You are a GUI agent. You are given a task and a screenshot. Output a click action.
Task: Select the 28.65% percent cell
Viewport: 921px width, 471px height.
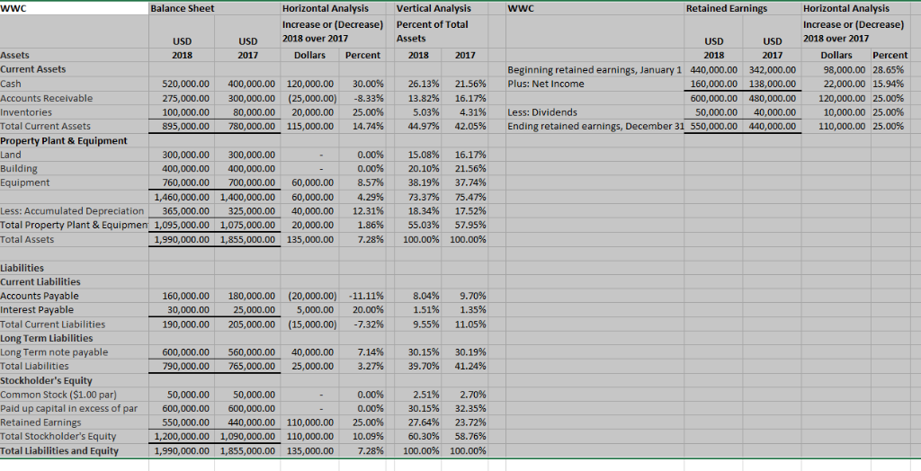pos(888,70)
